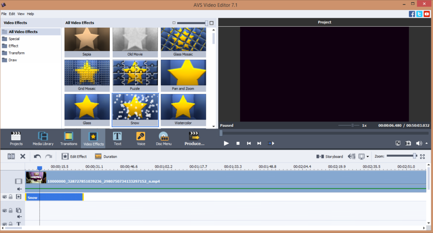
Task: Open the Disc Menu section
Action: click(x=163, y=139)
